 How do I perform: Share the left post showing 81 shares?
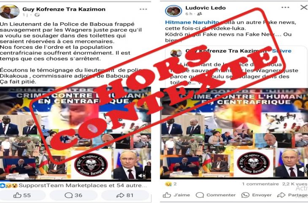pyautogui.click(x=125, y=195)
